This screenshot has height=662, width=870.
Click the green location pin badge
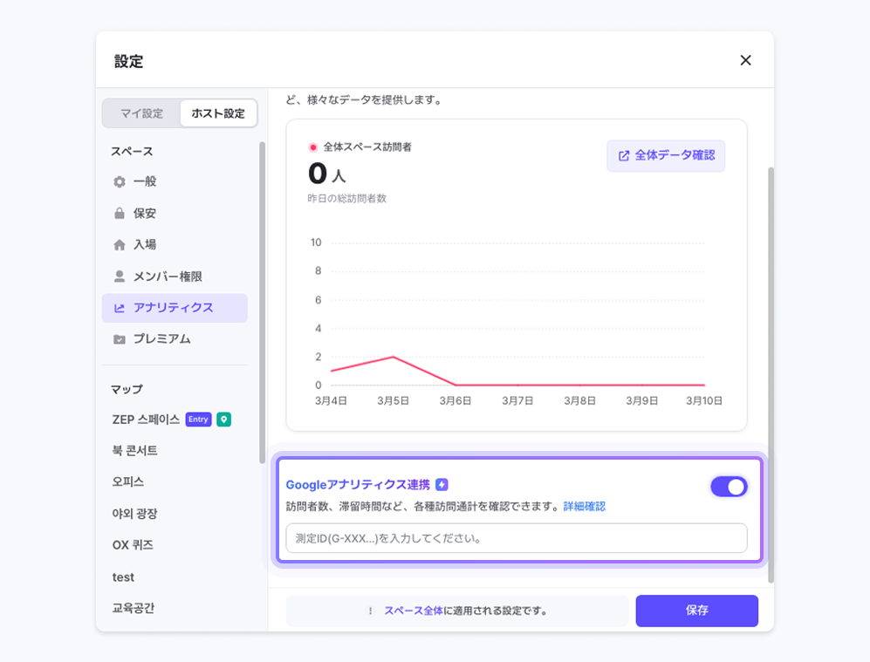pos(223,420)
